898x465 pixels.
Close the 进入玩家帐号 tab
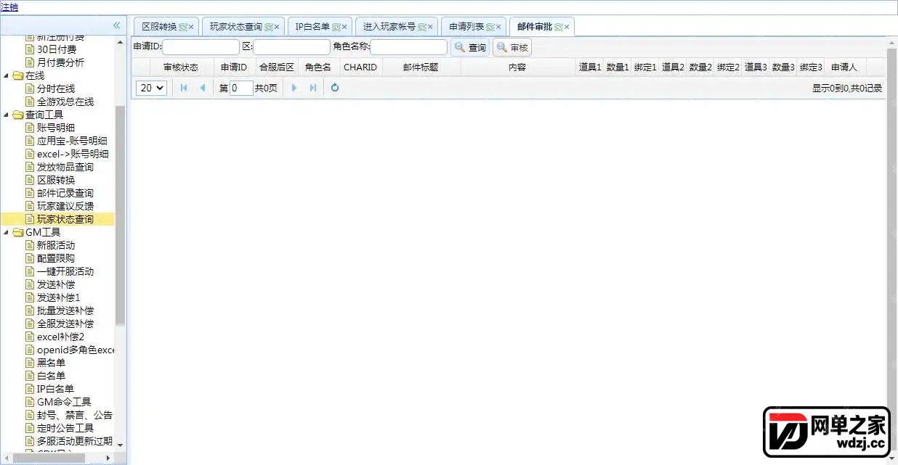(430, 27)
